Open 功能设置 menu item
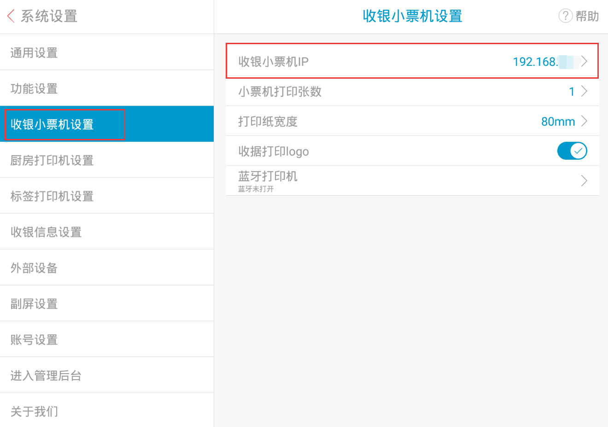Image resolution: width=608 pixels, height=427 pixels. point(34,89)
